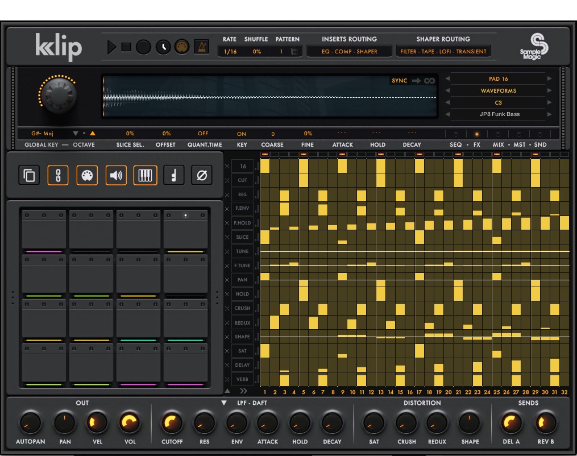Toggle the chain link icon above the pads
The image size is (577, 456).
pos(58,175)
